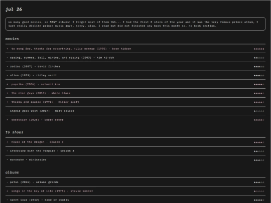Click star rating on 'thelma and louise' row

point(259,102)
